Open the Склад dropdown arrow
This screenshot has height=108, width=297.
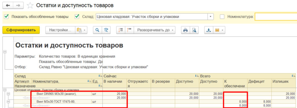click(211, 17)
